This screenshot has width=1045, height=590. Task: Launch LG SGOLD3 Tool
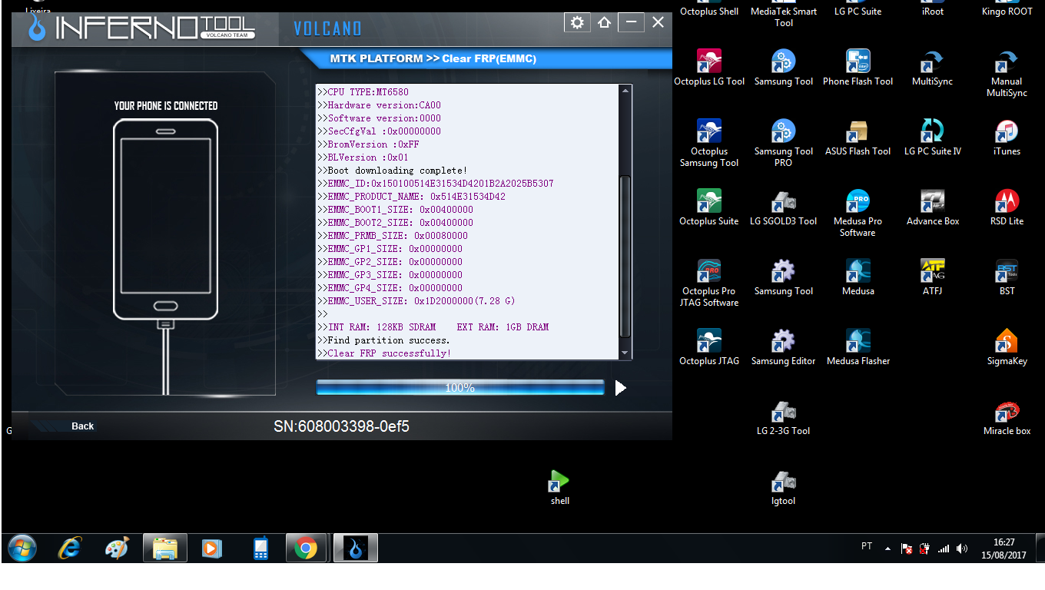tap(783, 207)
